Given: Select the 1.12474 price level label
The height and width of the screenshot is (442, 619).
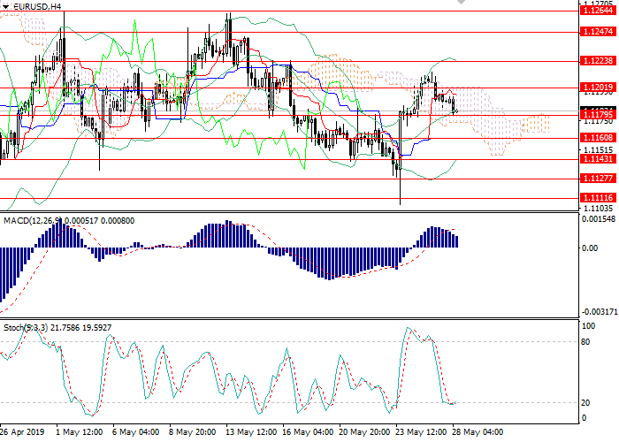Looking at the screenshot, I should click(598, 31).
